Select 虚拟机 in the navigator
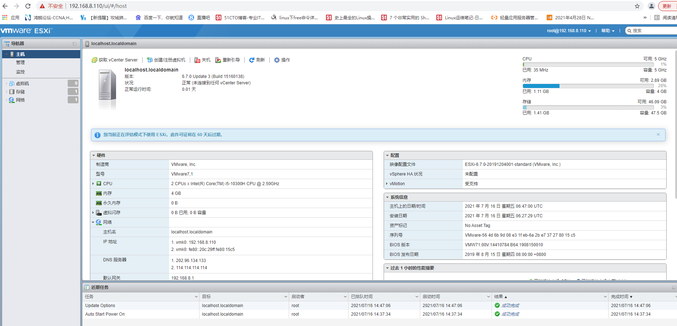The width and height of the screenshot is (677, 326). [x=23, y=84]
